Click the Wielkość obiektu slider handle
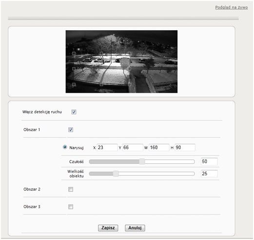Screen dimensions: 254x240 (116, 173)
